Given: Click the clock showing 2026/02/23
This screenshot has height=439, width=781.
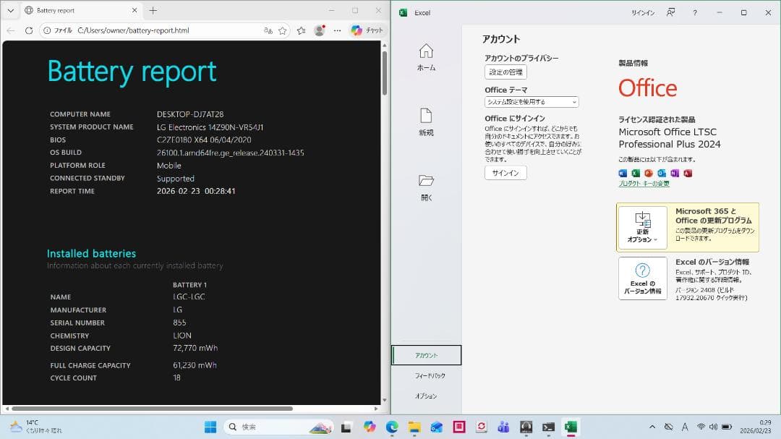Looking at the screenshot, I should pos(755,427).
